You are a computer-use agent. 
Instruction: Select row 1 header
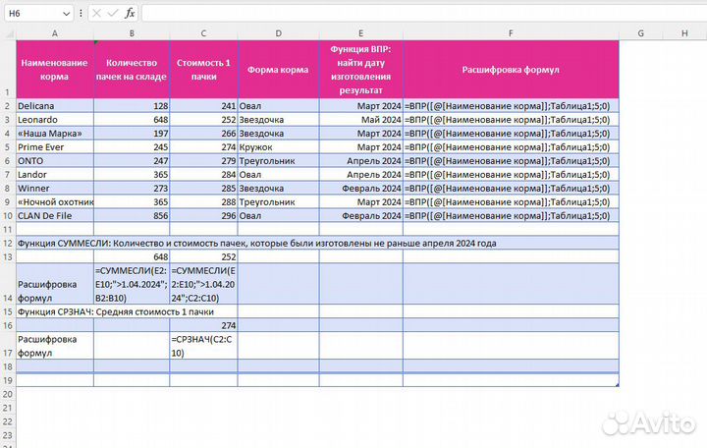(8, 70)
